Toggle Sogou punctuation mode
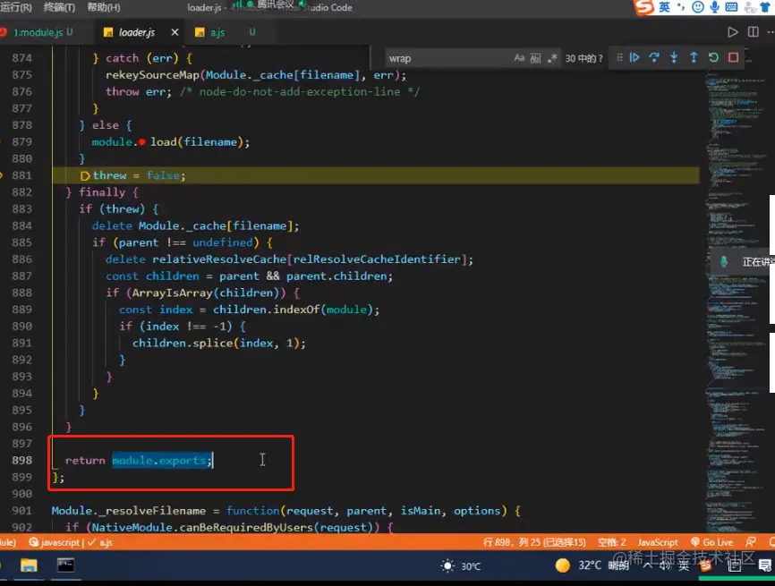Viewport: 775px width, 586px height. [x=681, y=7]
